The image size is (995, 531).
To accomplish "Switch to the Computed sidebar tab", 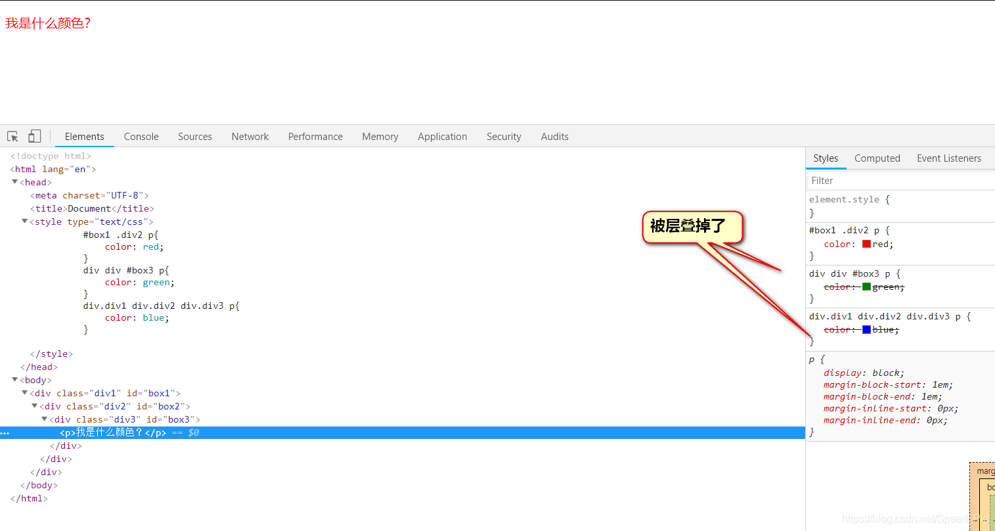I will point(877,158).
